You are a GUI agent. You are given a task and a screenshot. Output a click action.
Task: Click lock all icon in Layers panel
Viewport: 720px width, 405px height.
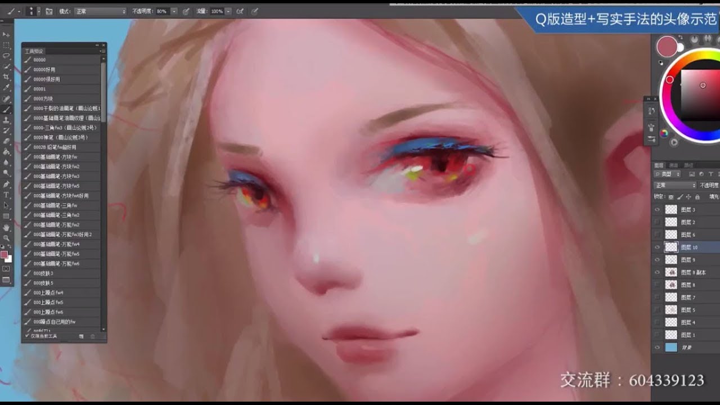697,197
